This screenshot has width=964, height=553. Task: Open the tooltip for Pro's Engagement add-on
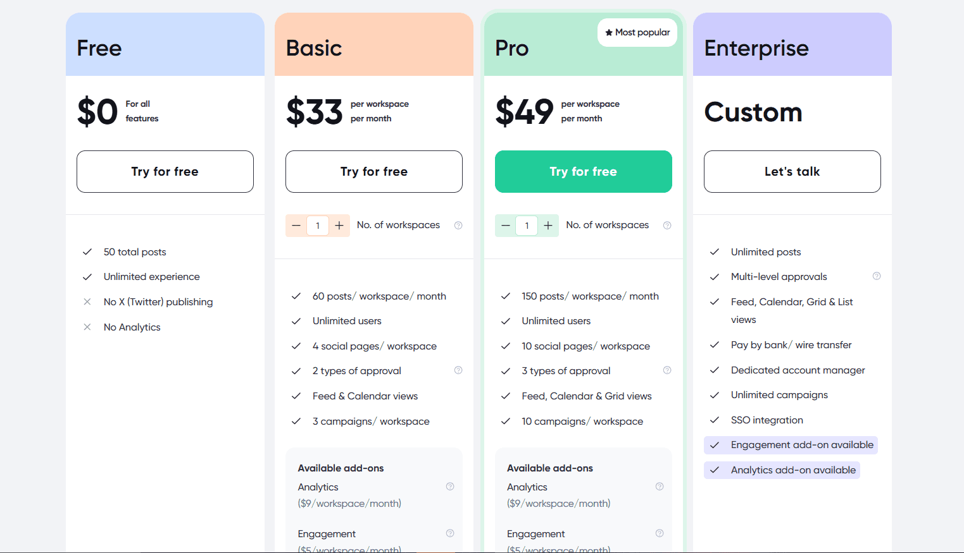(x=659, y=533)
